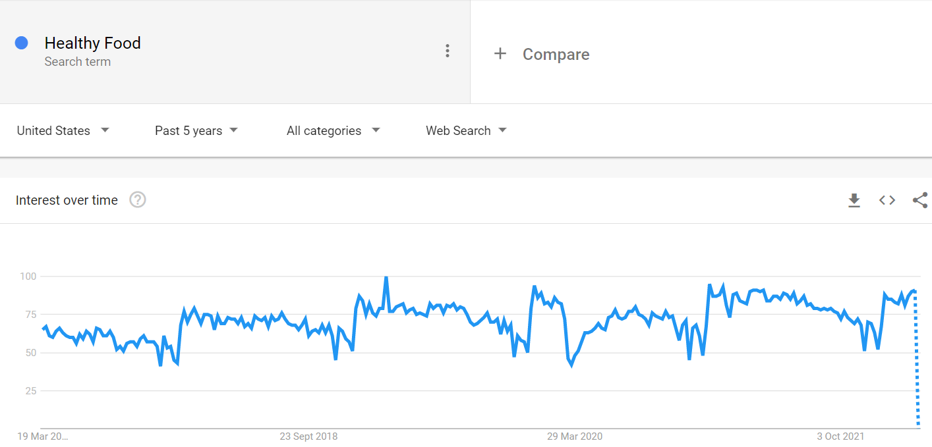Click the 23 Sept 2018 axis label
This screenshot has width=932, height=447.
pos(308,436)
